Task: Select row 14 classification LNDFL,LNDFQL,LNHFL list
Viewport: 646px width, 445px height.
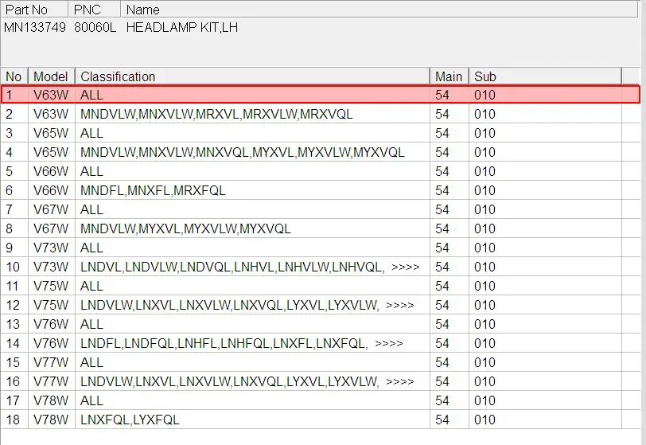Action: 224,344
